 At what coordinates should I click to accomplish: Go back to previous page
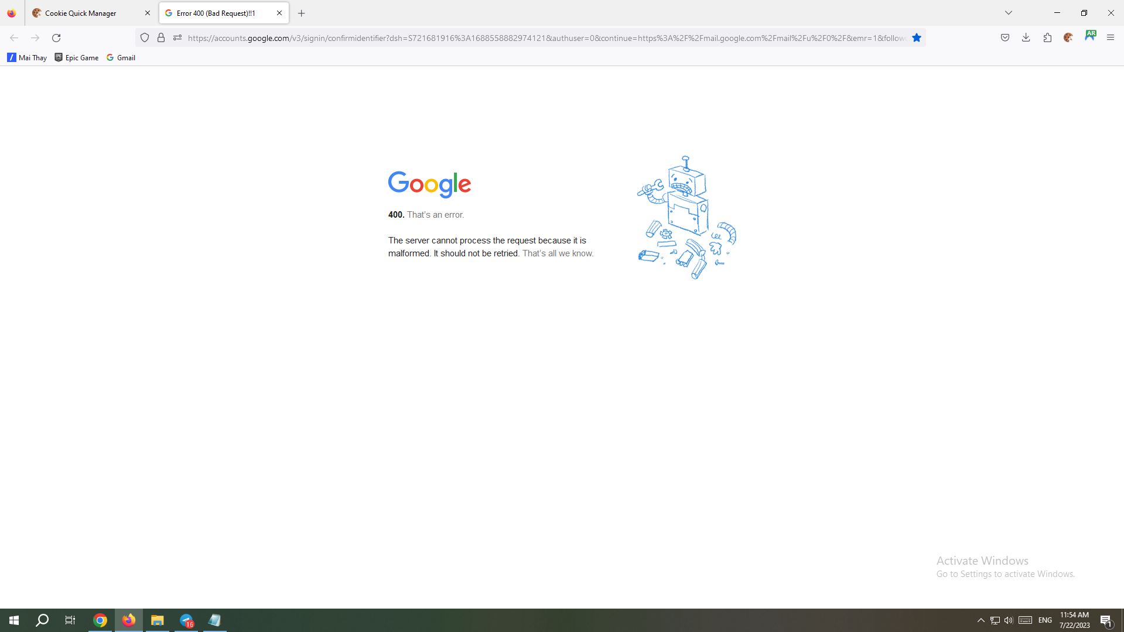coord(14,38)
